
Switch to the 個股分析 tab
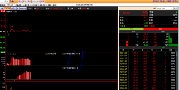[x=42, y=5]
